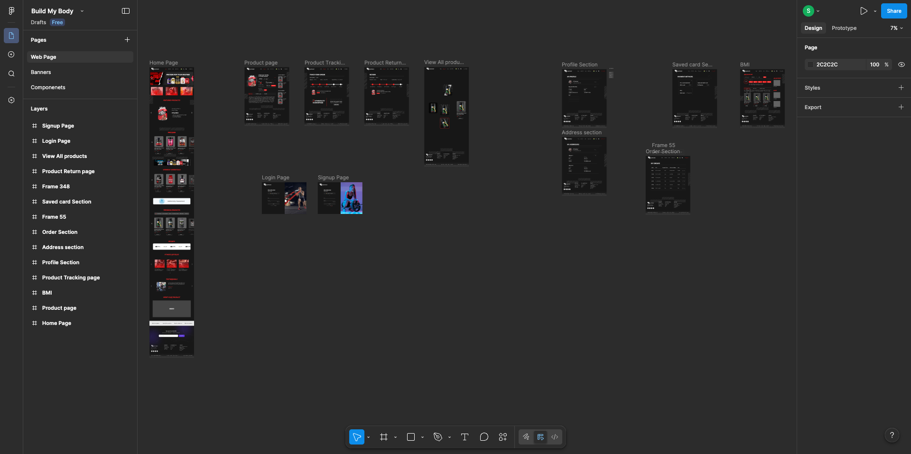
Task: Click the 2C2C2C page color swatch
Action: click(x=810, y=65)
